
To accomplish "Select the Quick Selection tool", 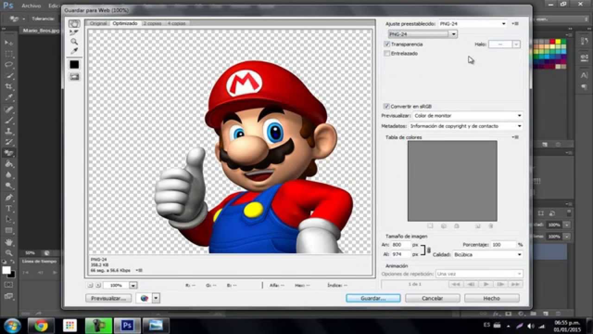I will coord(9,76).
